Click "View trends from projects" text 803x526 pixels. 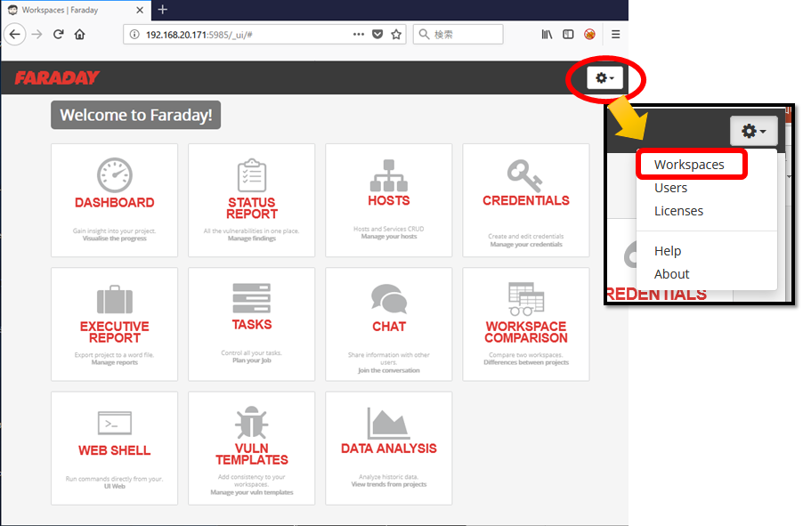389,484
